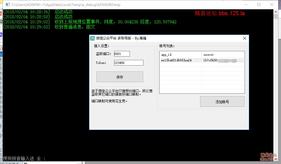The width and height of the screenshot is (281, 164).
Task: Click the Token label
Action: (x=101, y=63)
